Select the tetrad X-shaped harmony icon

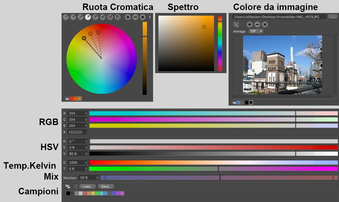pyautogui.click(x=102, y=17)
